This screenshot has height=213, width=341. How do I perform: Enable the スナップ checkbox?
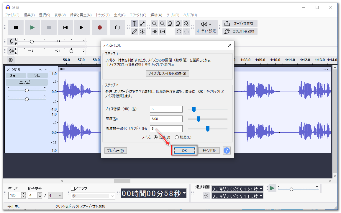[x=73, y=188]
